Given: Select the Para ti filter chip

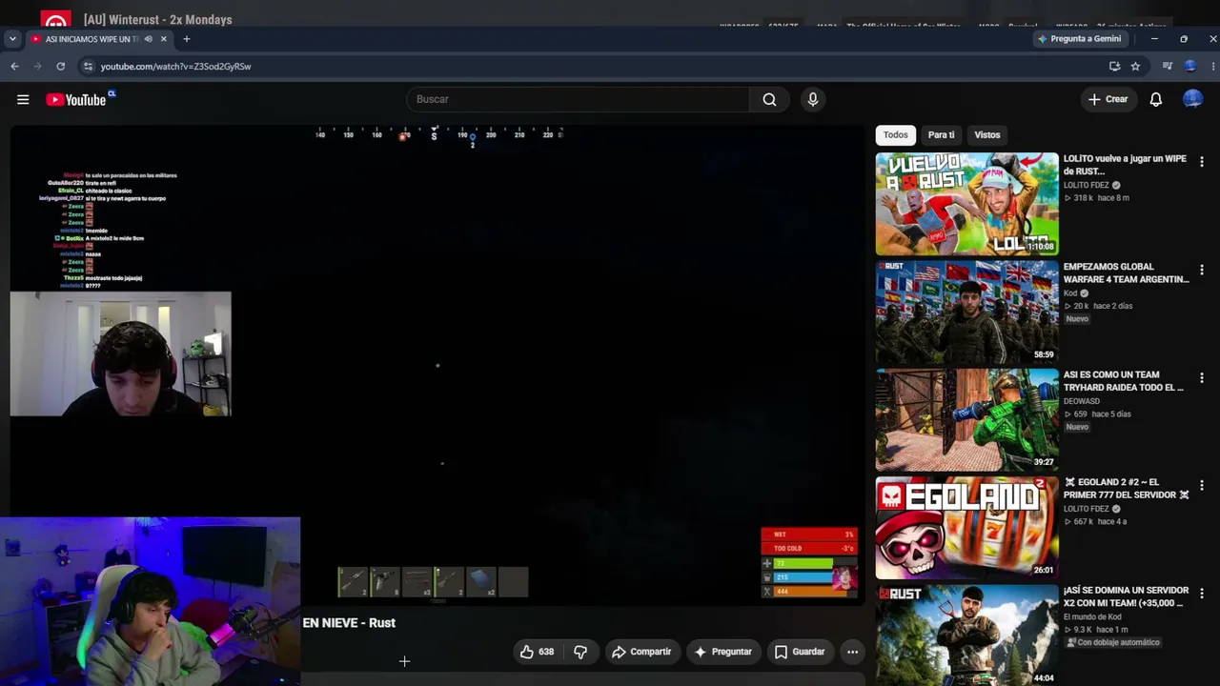Looking at the screenshot, I should click(x=941, y=135).
